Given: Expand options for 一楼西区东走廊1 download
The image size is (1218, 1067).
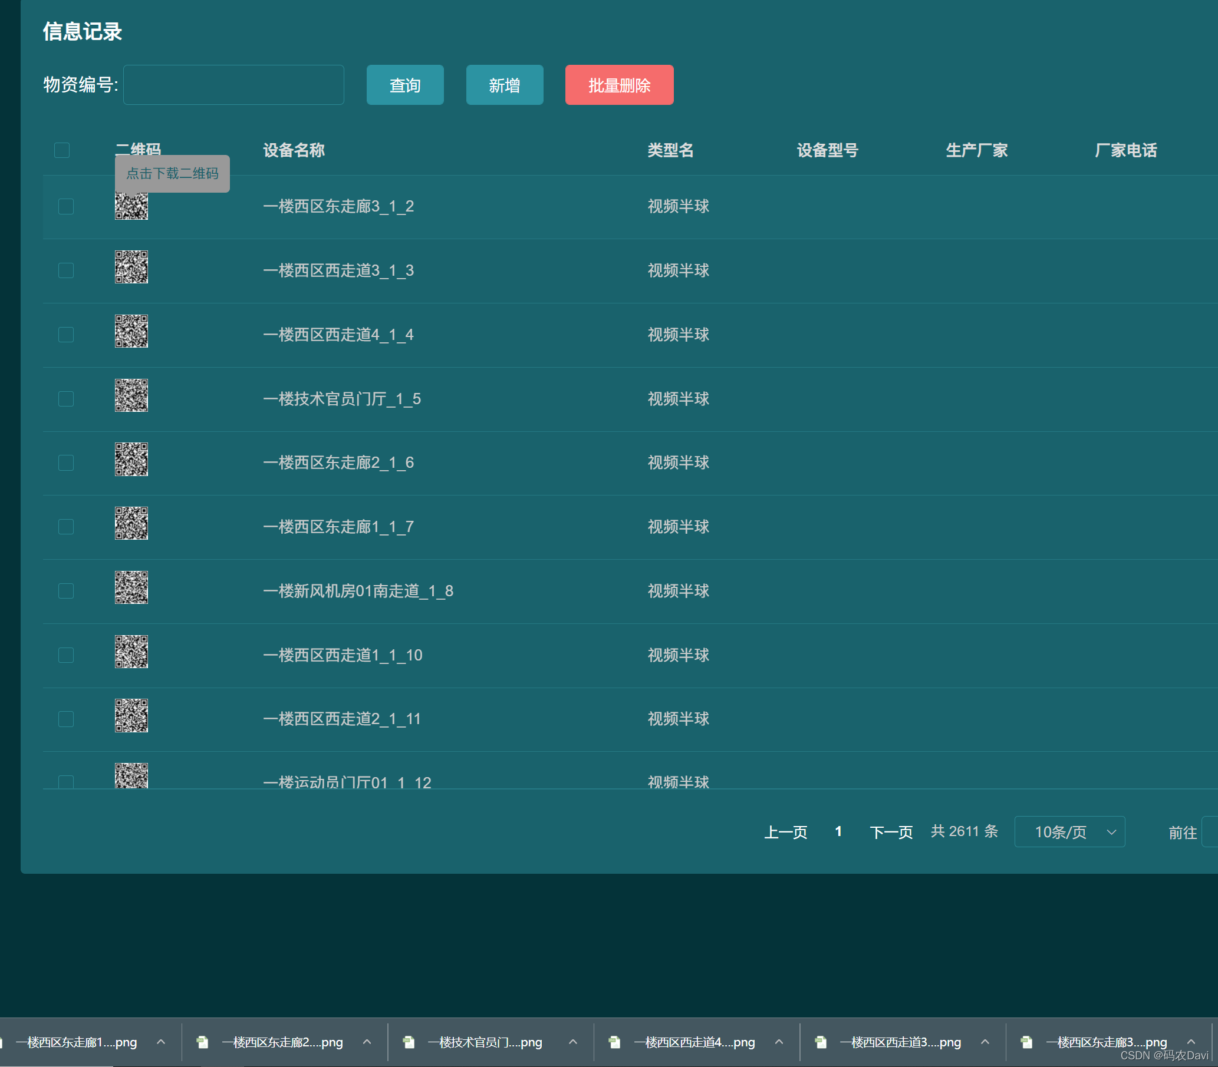Looking at the screenshot, I should click(x=161, y=1042).
